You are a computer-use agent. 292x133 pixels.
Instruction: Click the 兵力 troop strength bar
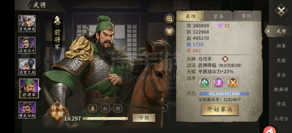(x=224, y=94)
